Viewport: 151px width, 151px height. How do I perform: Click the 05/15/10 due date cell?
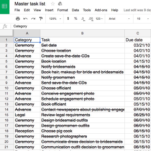coord(138,104)
